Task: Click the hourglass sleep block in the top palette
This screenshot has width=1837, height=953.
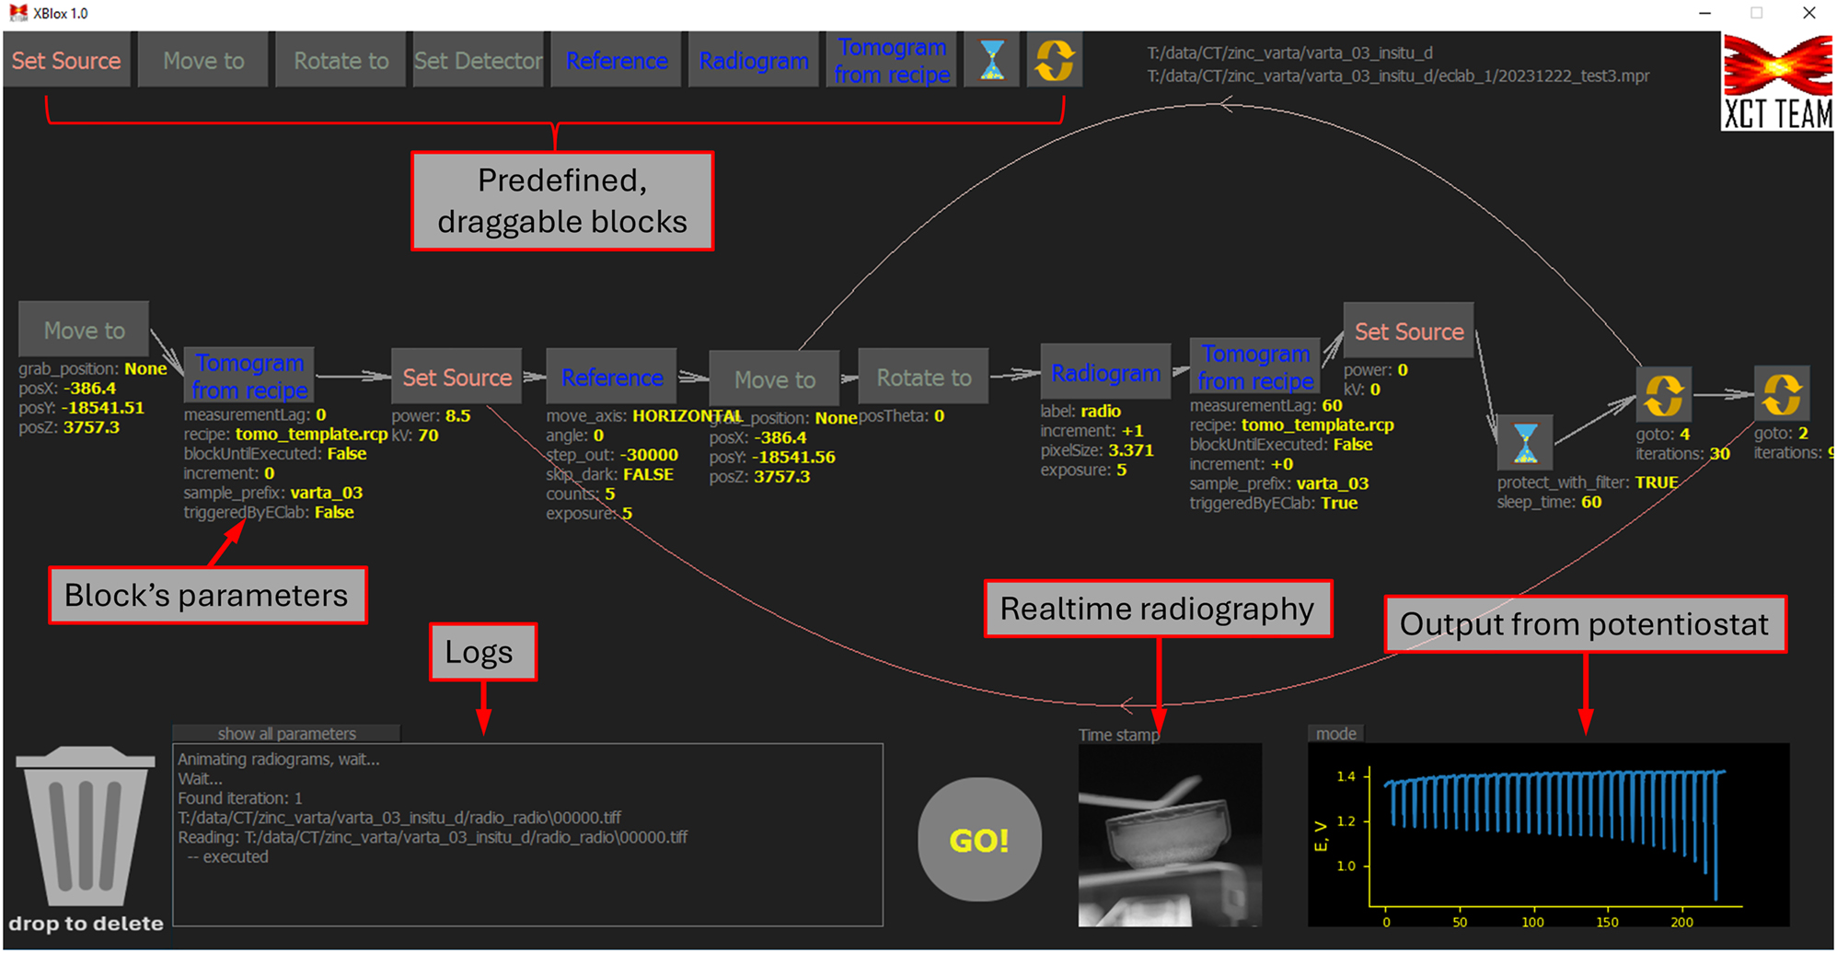Action: tap(991, 61)
